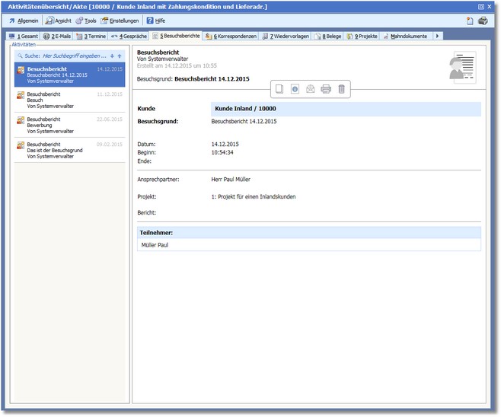This screenshot has height=417, width=501.
Task: Jump to next search result with down arrow
Action: 112,56
